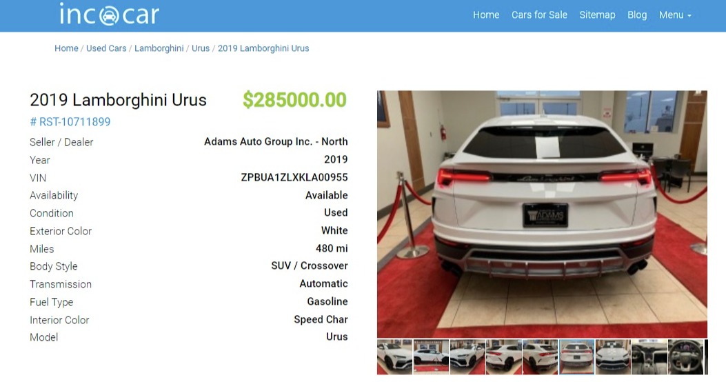Select the first gallery thumbnail
The width and height of the screenshot is (726, 382).
point(394,356)
